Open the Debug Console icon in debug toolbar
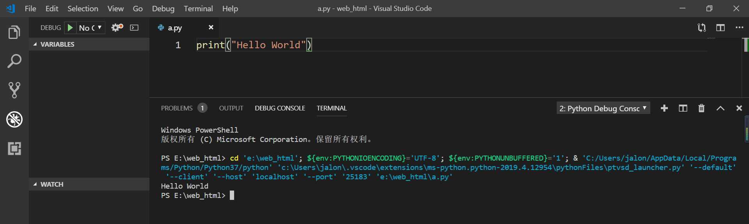Image resolution: width=749 pixels, height=224 pixels. tap(134, 28)
